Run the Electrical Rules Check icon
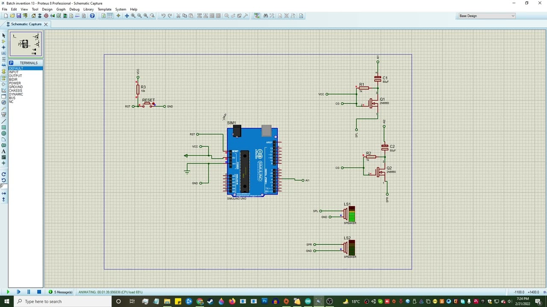The image size is (547, 307). click(x=301, y=16)
